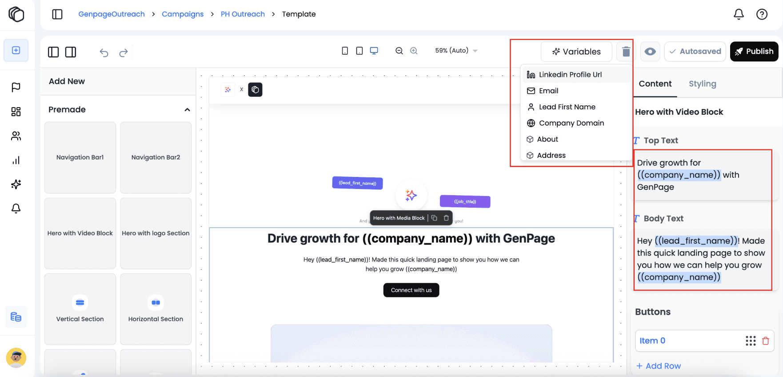Viewport: 783px width, 377px height.
Task: Switch to the Styling tab
Action: (x=702, y=84)
